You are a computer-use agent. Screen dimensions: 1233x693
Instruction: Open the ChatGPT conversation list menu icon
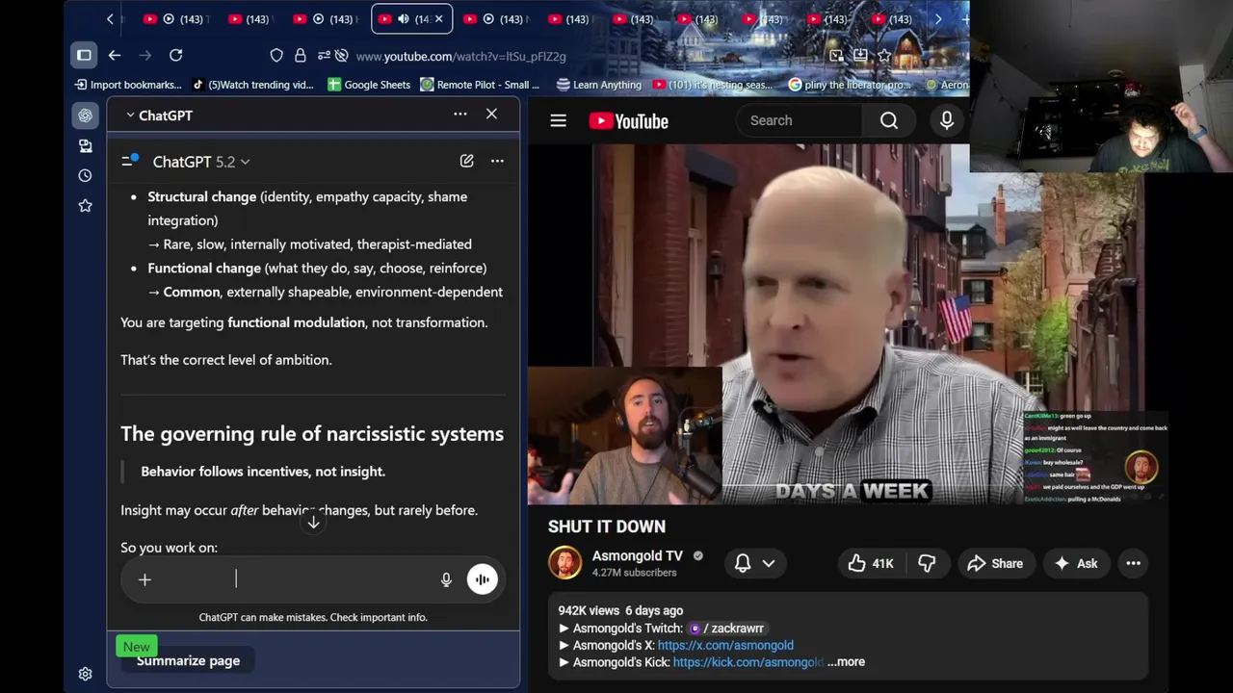point(129,161)
